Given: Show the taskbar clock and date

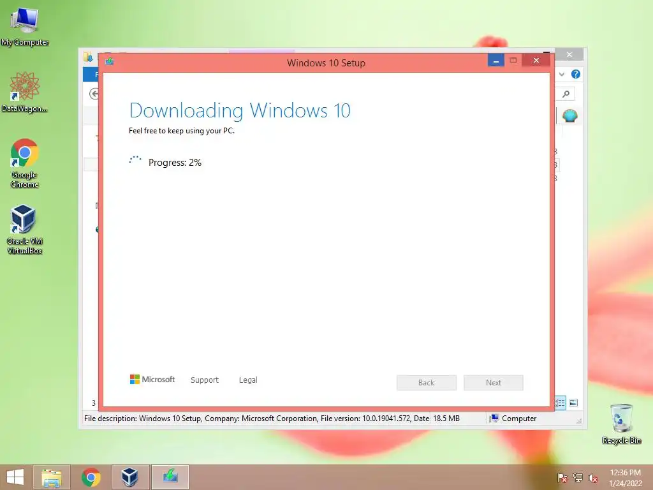Looking at the screenshot, I should pyautogui.click(x=626, y=478).
